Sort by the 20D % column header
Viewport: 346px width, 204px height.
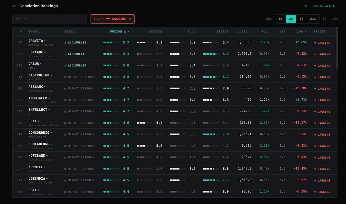coord(302,32)
